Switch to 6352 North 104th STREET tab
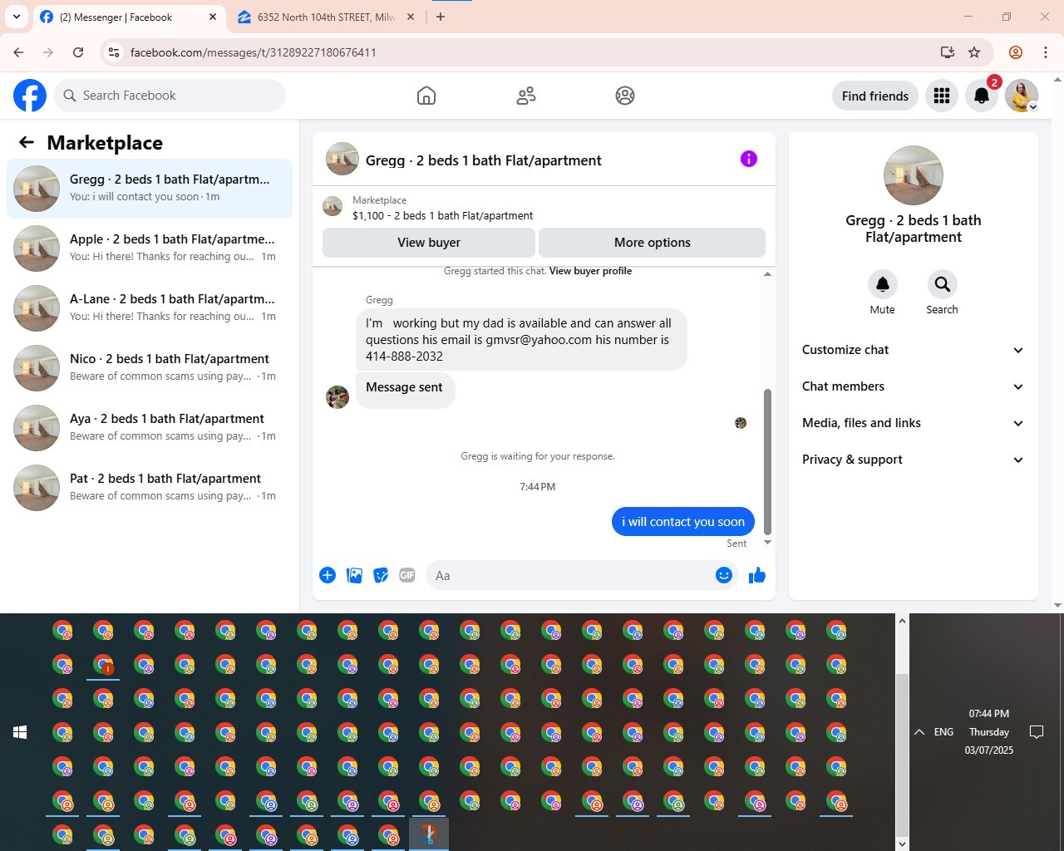This screenshot has height=851, width=1064. [326, 17]
